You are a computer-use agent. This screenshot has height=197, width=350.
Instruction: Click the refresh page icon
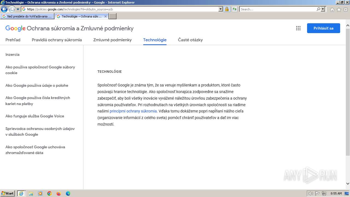click(x=234, y=9)
